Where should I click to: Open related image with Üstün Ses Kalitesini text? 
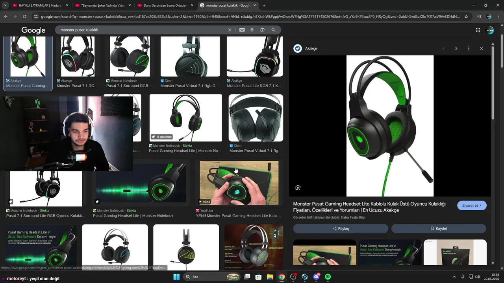[390, 252]
